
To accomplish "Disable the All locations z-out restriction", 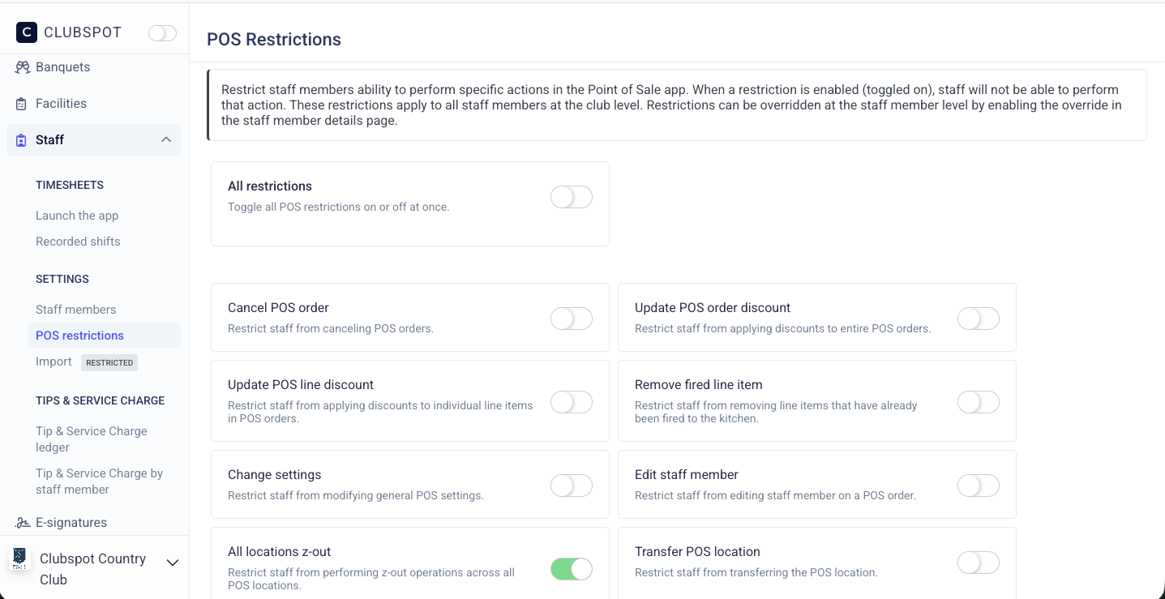I will click(572, 569).
